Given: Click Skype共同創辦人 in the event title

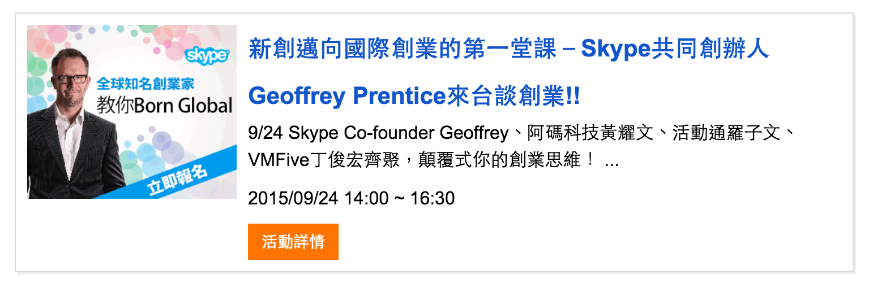Looking at the screenshot, I should [x=675, y=49].
